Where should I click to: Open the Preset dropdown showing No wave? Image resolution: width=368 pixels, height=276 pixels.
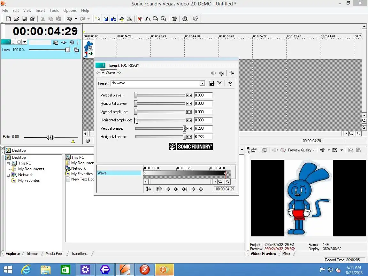[202, 83]
